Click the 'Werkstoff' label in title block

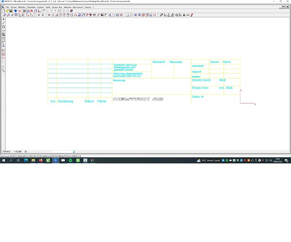click(159, 62)
